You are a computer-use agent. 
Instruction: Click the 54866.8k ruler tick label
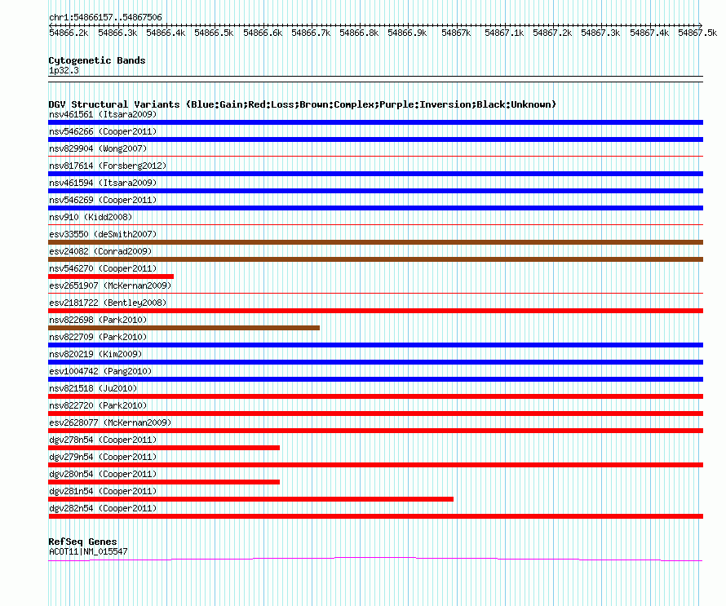359,33
